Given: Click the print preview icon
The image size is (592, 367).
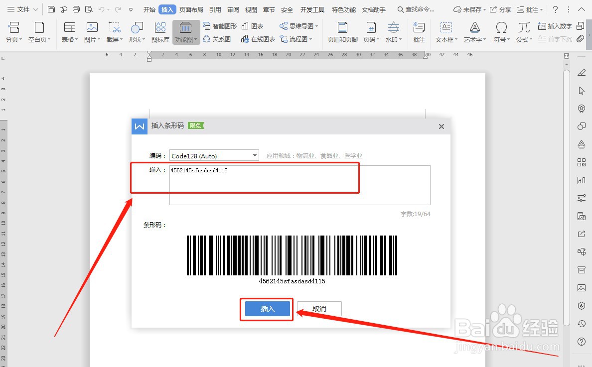Looking at the screenshot, I should click(89, 9).
